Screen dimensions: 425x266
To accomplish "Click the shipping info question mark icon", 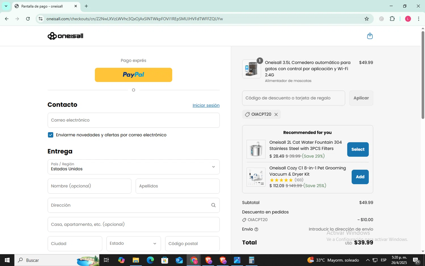I will pos(256,229).
